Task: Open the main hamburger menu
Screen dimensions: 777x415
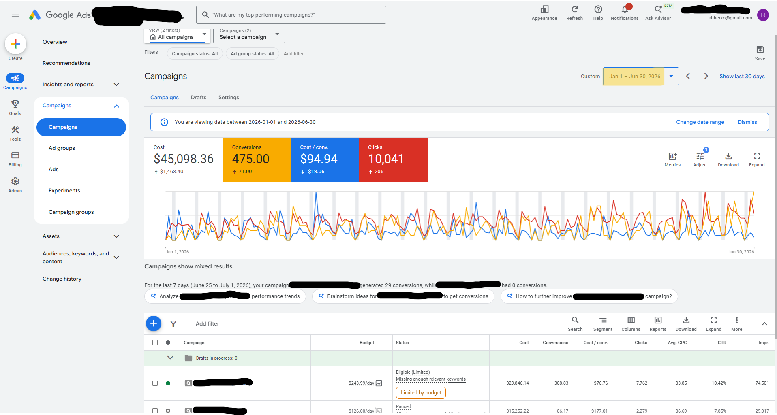Action: click(15, 15)
